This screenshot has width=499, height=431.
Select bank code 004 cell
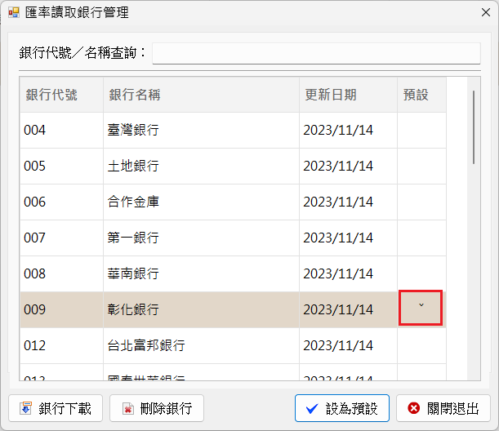pos(61,130)
